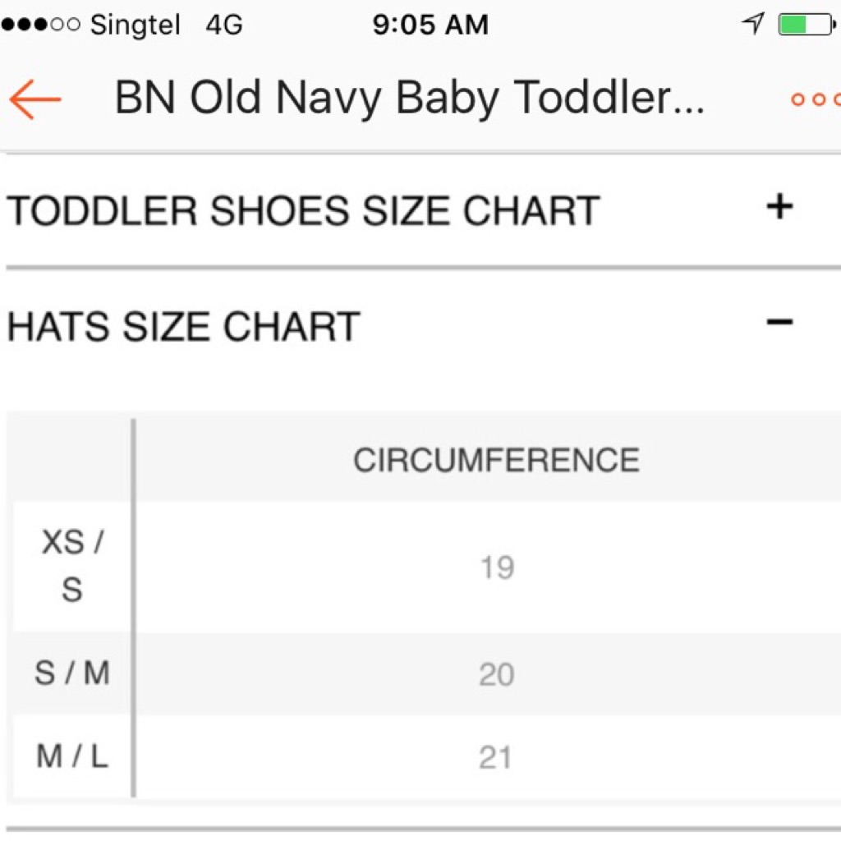
Task: Tap the 4G network indicator
Action: (224, 25)
